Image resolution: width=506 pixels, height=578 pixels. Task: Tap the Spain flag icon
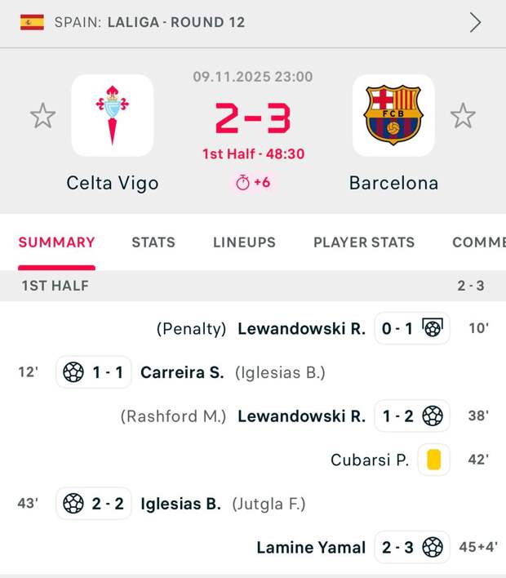point(32,22)
